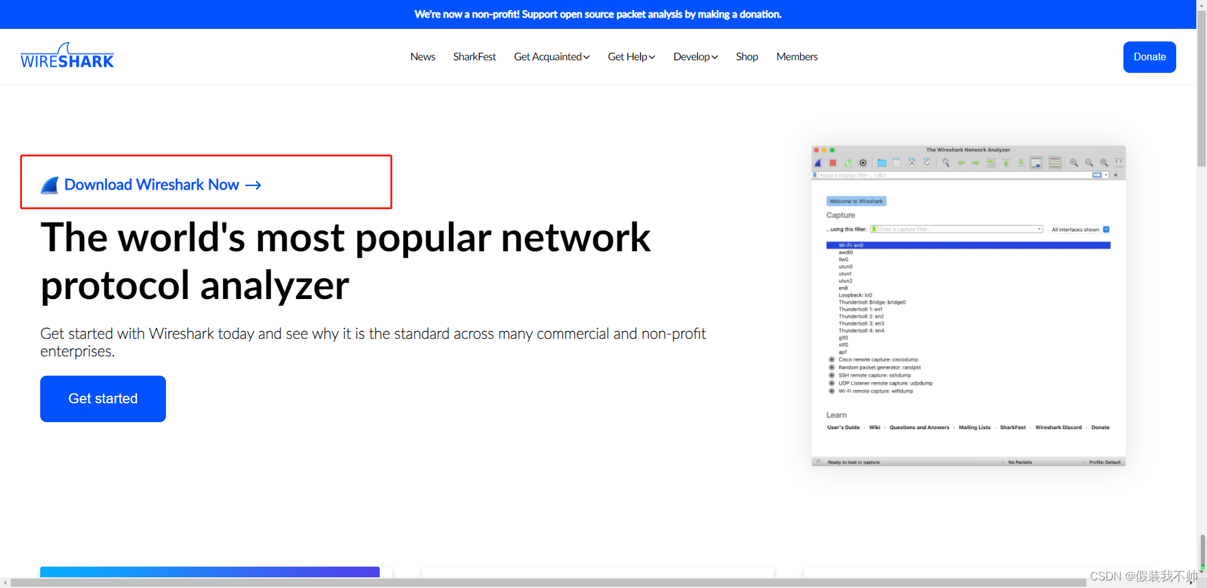The height and width of the screenshot is (588, 1207).
Task: Click the Get started button
Action: (x=103, y=399)
